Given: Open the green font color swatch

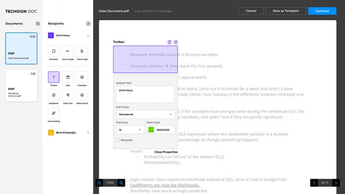Looking at the screenshot, I should [151, 130].
